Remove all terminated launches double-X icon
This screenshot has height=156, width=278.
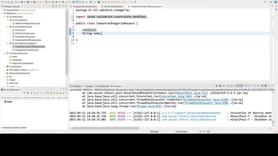220,86
